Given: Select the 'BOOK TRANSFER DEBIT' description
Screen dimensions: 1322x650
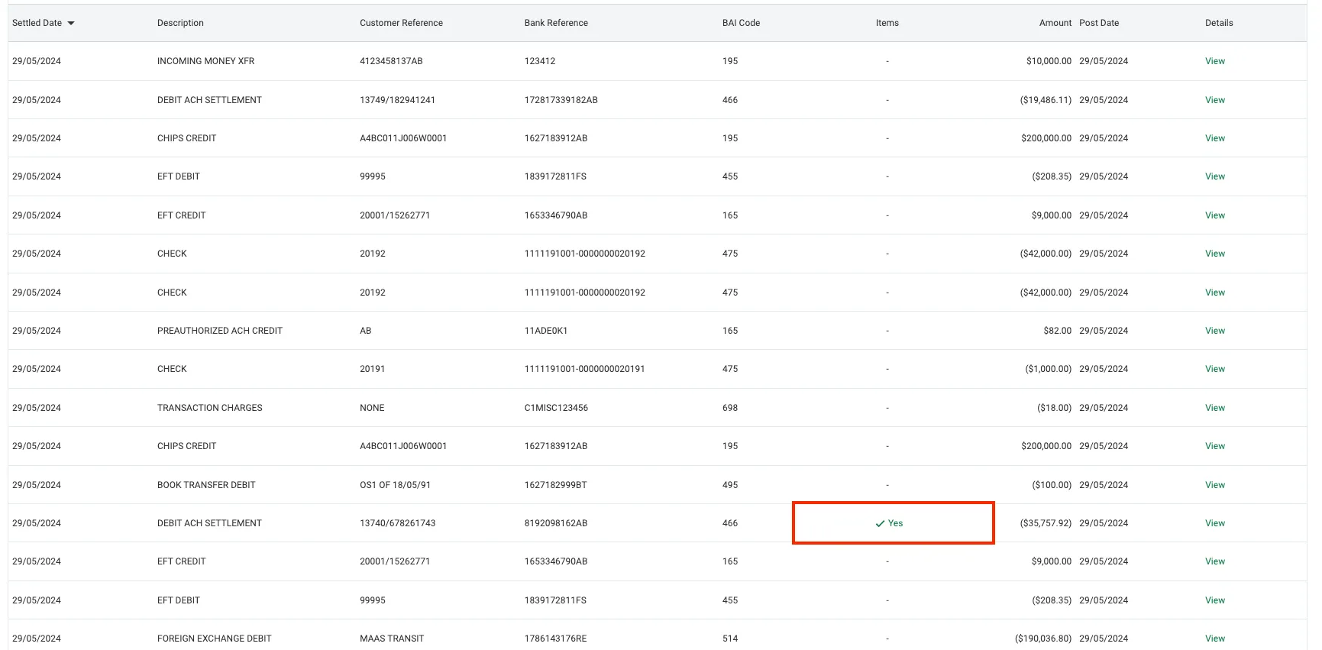Looking at the screenshot, I should pyautogui.click(x=206, y=485).
